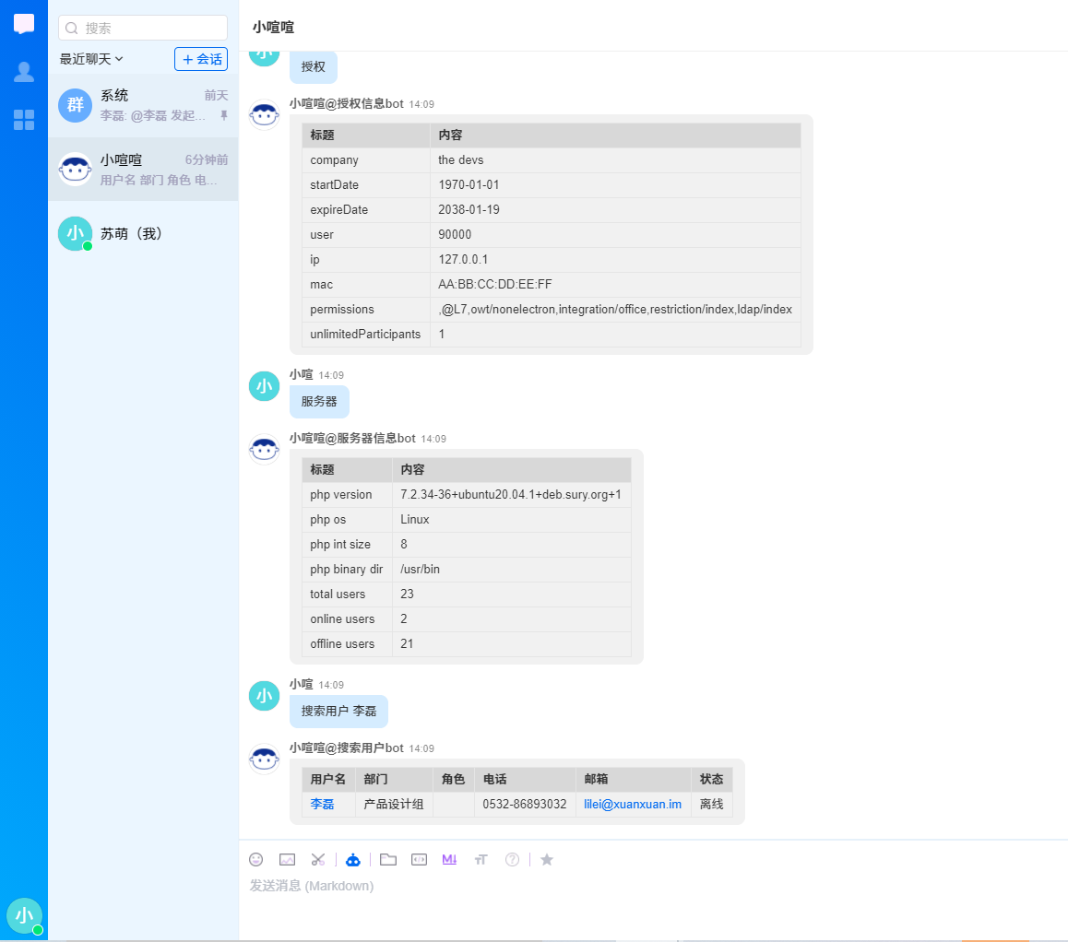Open the 苏萌（我） conversation
Screen dimensions: 1068x942
tap(143, 234)
